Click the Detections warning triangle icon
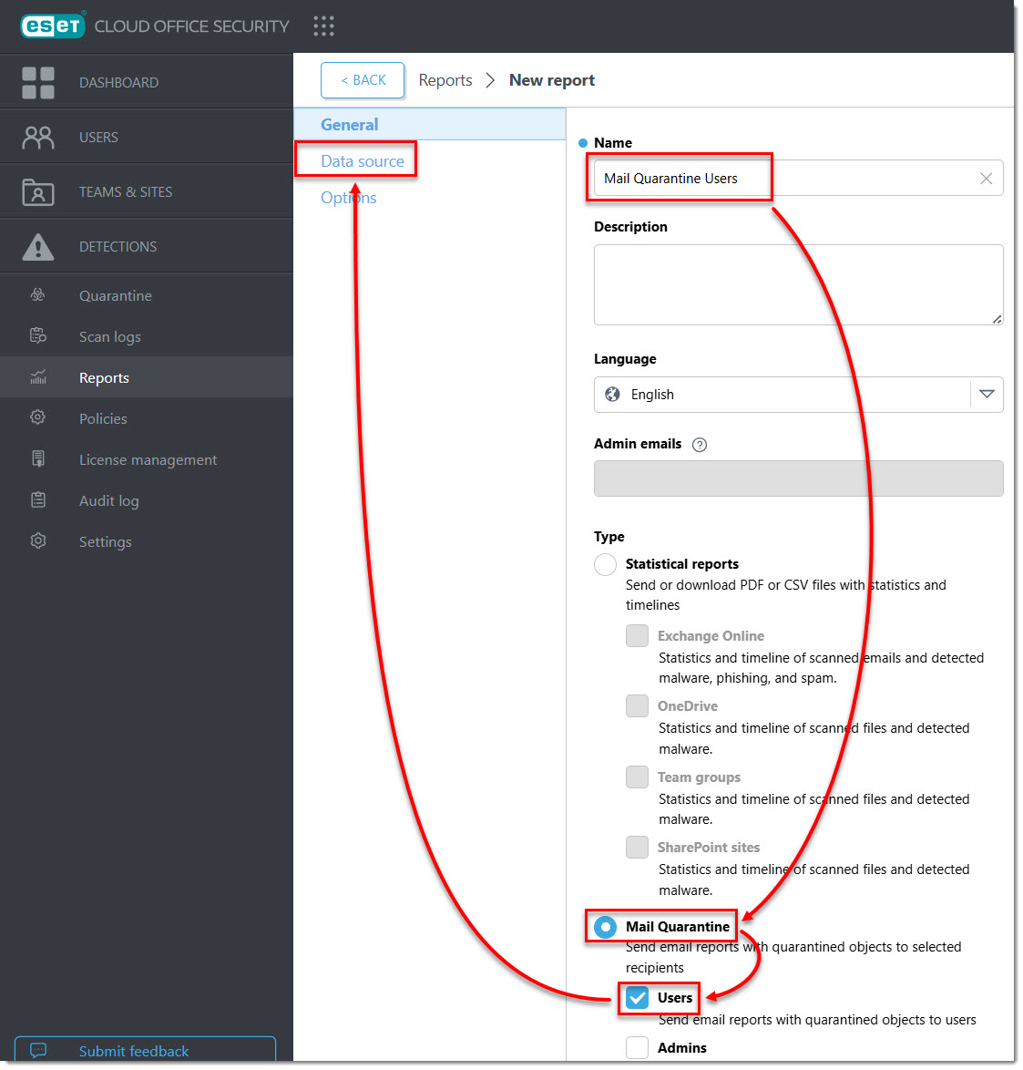The height and width of the screenshot is (1070, 1023). tap(38, 247)
